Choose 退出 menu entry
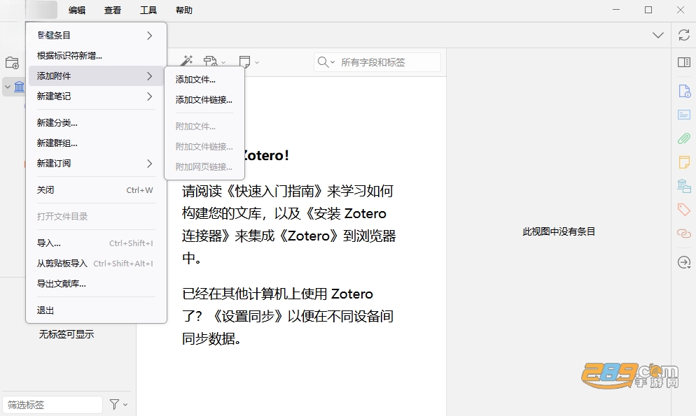Screen dimensions: 696x416 [97, 310]
